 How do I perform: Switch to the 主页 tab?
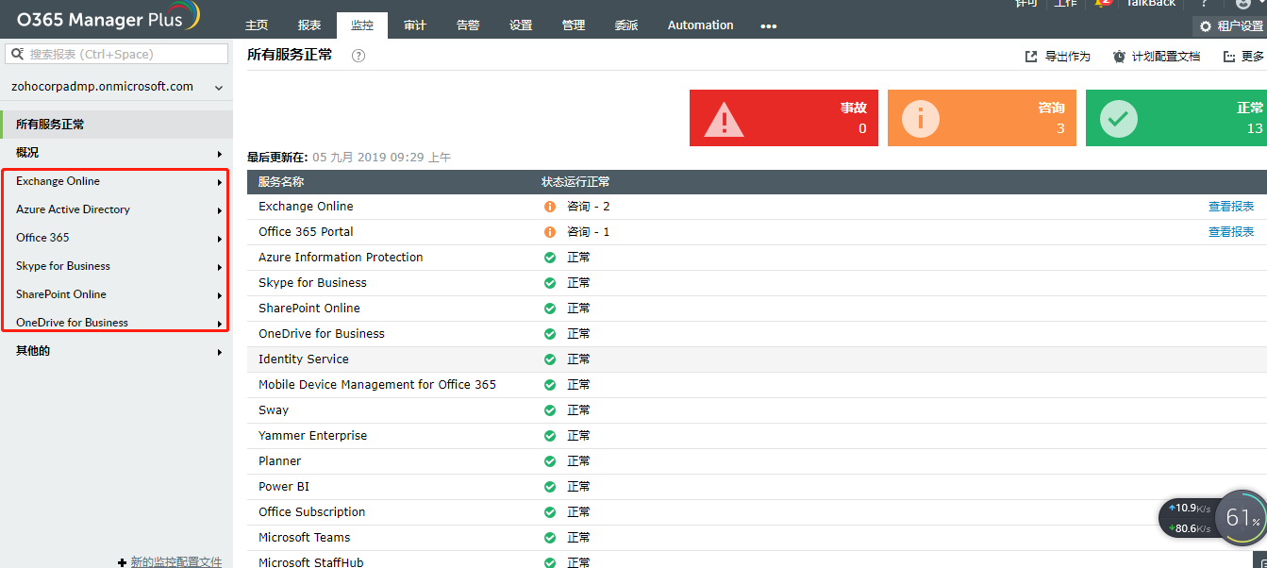tap(257, 25)
